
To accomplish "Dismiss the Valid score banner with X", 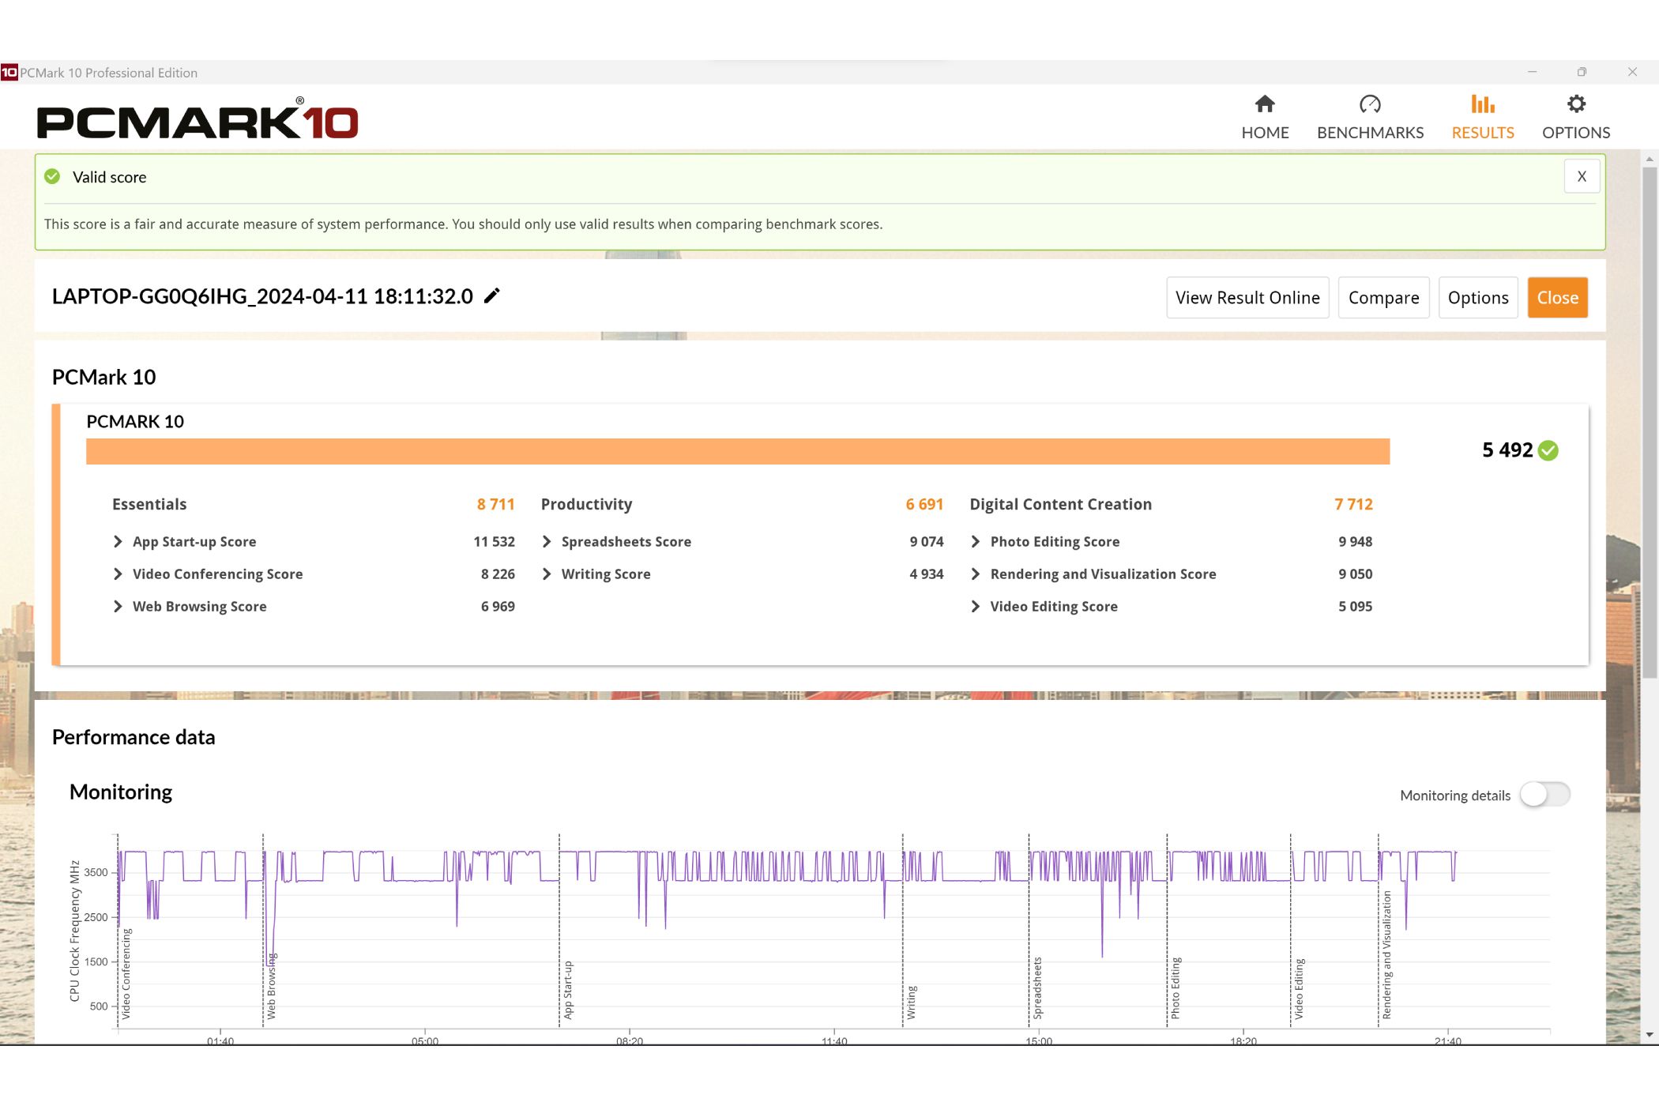I will coord(1582,177).
